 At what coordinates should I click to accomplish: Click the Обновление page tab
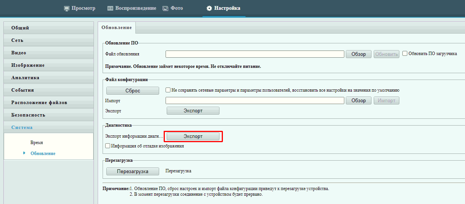117,28
